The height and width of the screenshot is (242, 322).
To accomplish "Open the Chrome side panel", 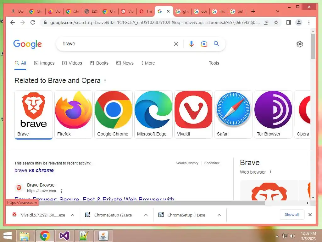I will pyautogui.click(x=289, y=22).
